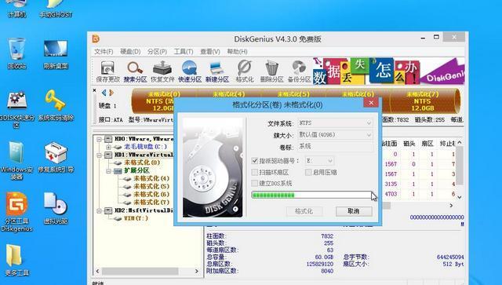Select 未格式化(5) in the partition tree
The height and width of the screenshot is (285, 502).
pos(151,186)
